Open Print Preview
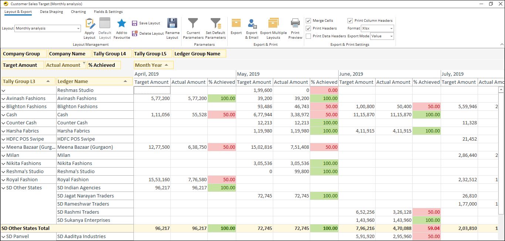 (x=295, y=28)
